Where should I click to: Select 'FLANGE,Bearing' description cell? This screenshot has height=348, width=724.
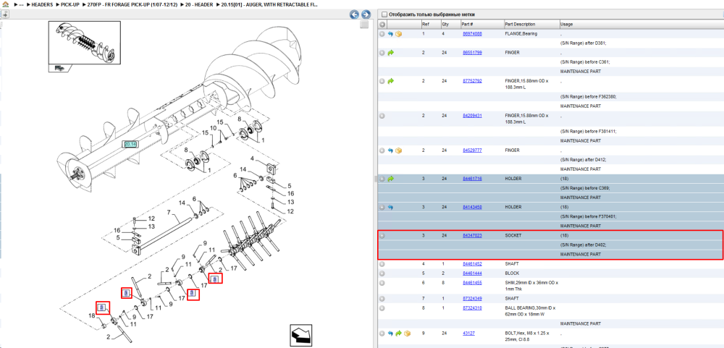click(x=521, y=34)
